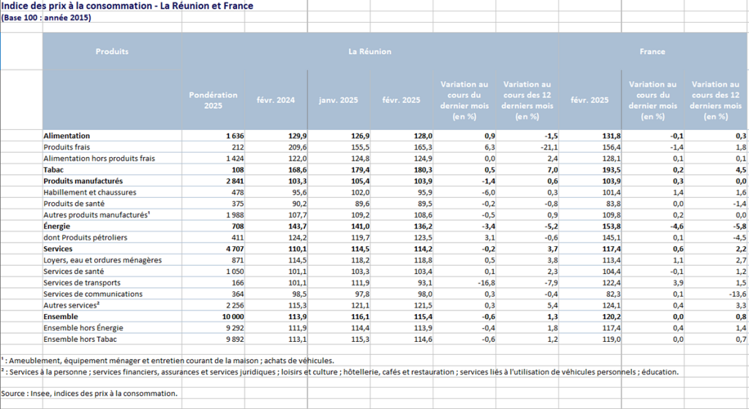
Task: Select footnote ¹ about 'Ameublement, équipement ménager'
Action: (x=168, y=361)
